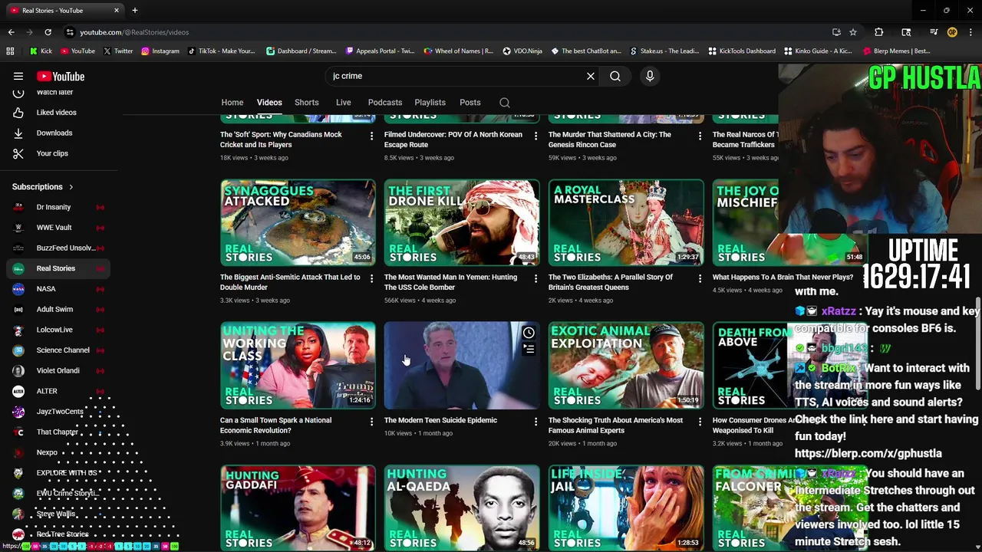The image size is (982, 552).
Task: Open title 'The Modern Teen Suicide Epidemic'
Action: coord(440,420)
